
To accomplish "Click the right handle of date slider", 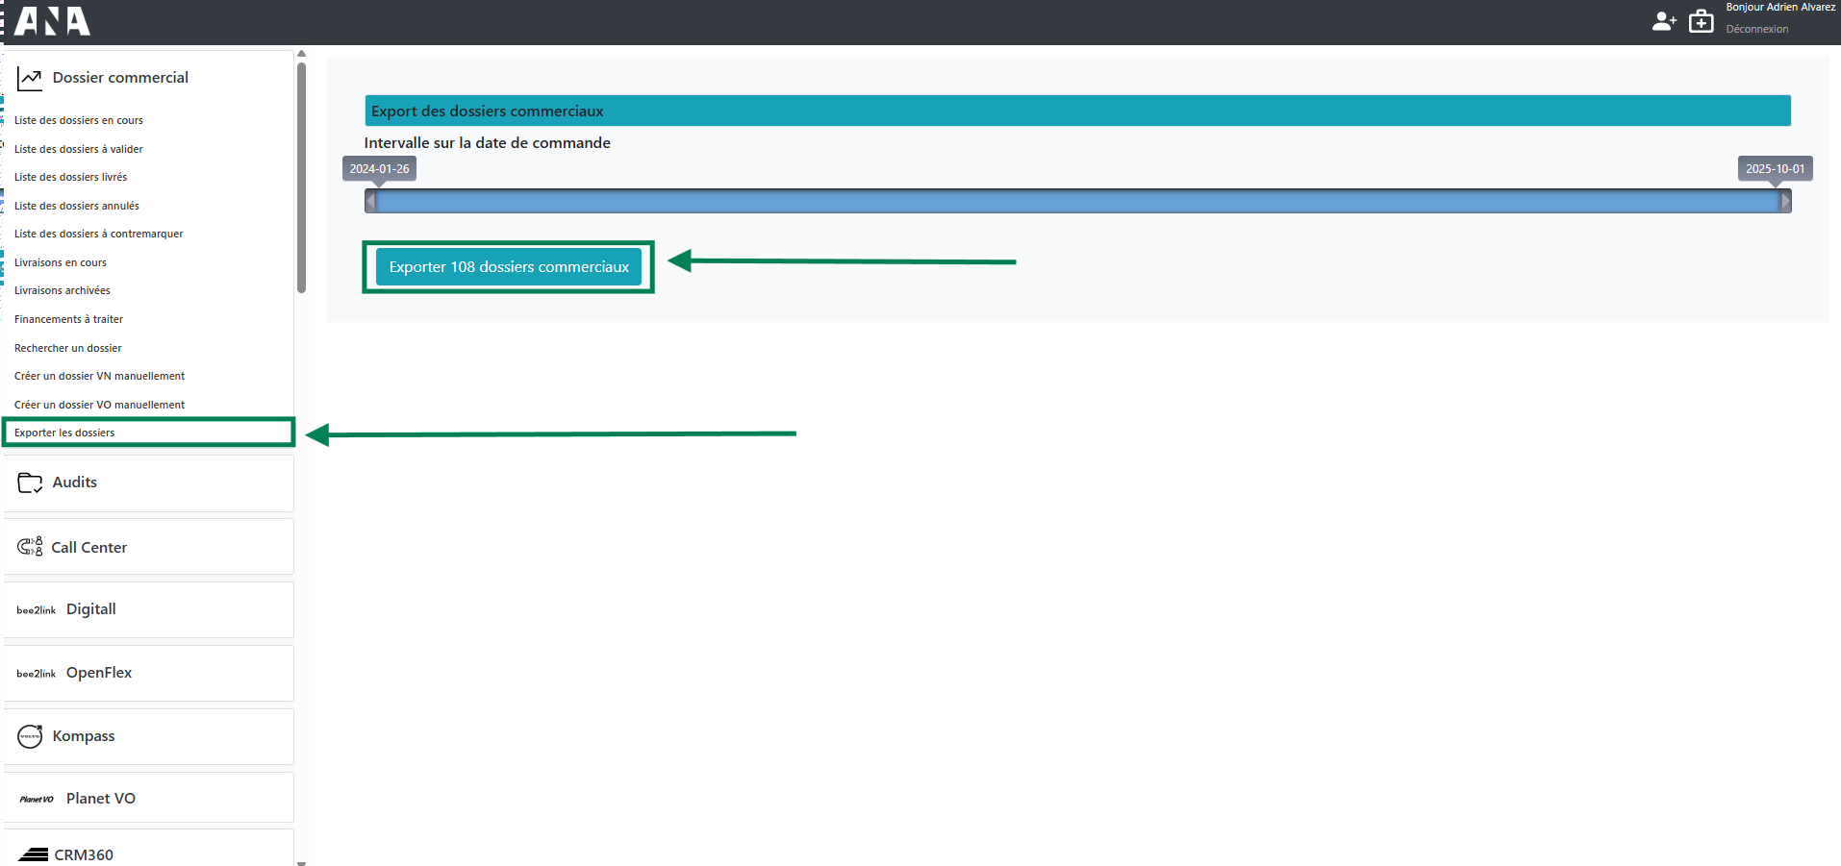I will click(1785, 201).
